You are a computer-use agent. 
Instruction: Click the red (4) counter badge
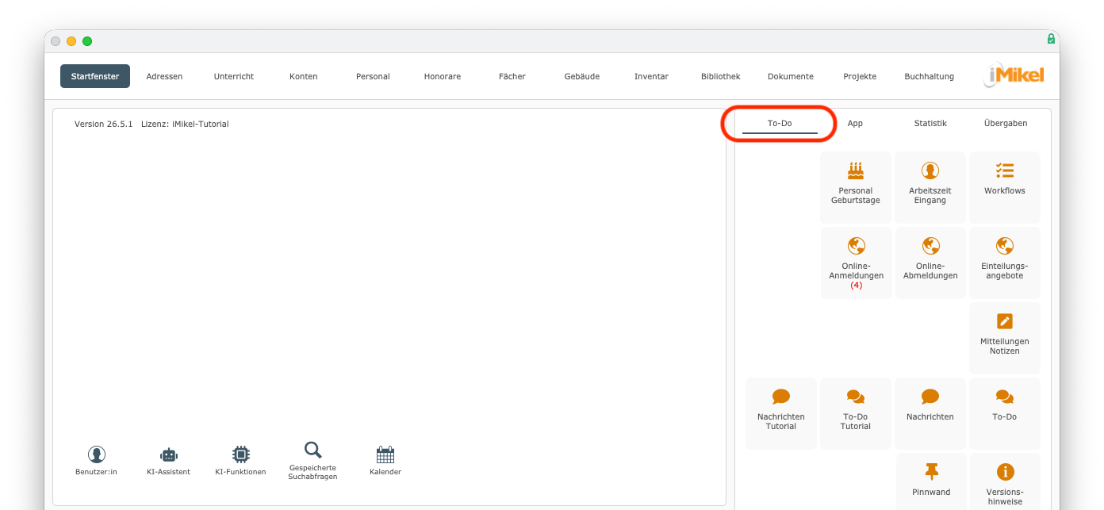click(857, 285)
